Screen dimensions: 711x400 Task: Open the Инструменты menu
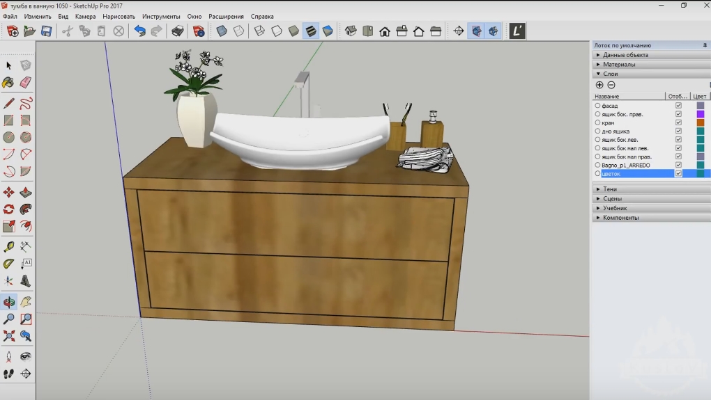161,16
